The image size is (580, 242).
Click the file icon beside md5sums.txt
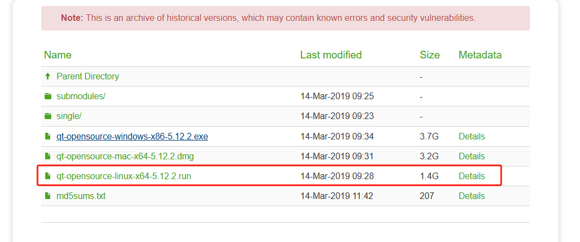[48, 196]
